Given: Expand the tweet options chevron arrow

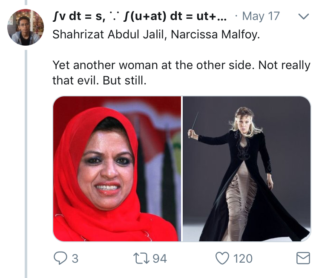Looking at the screenshot, I should (303, 17).
